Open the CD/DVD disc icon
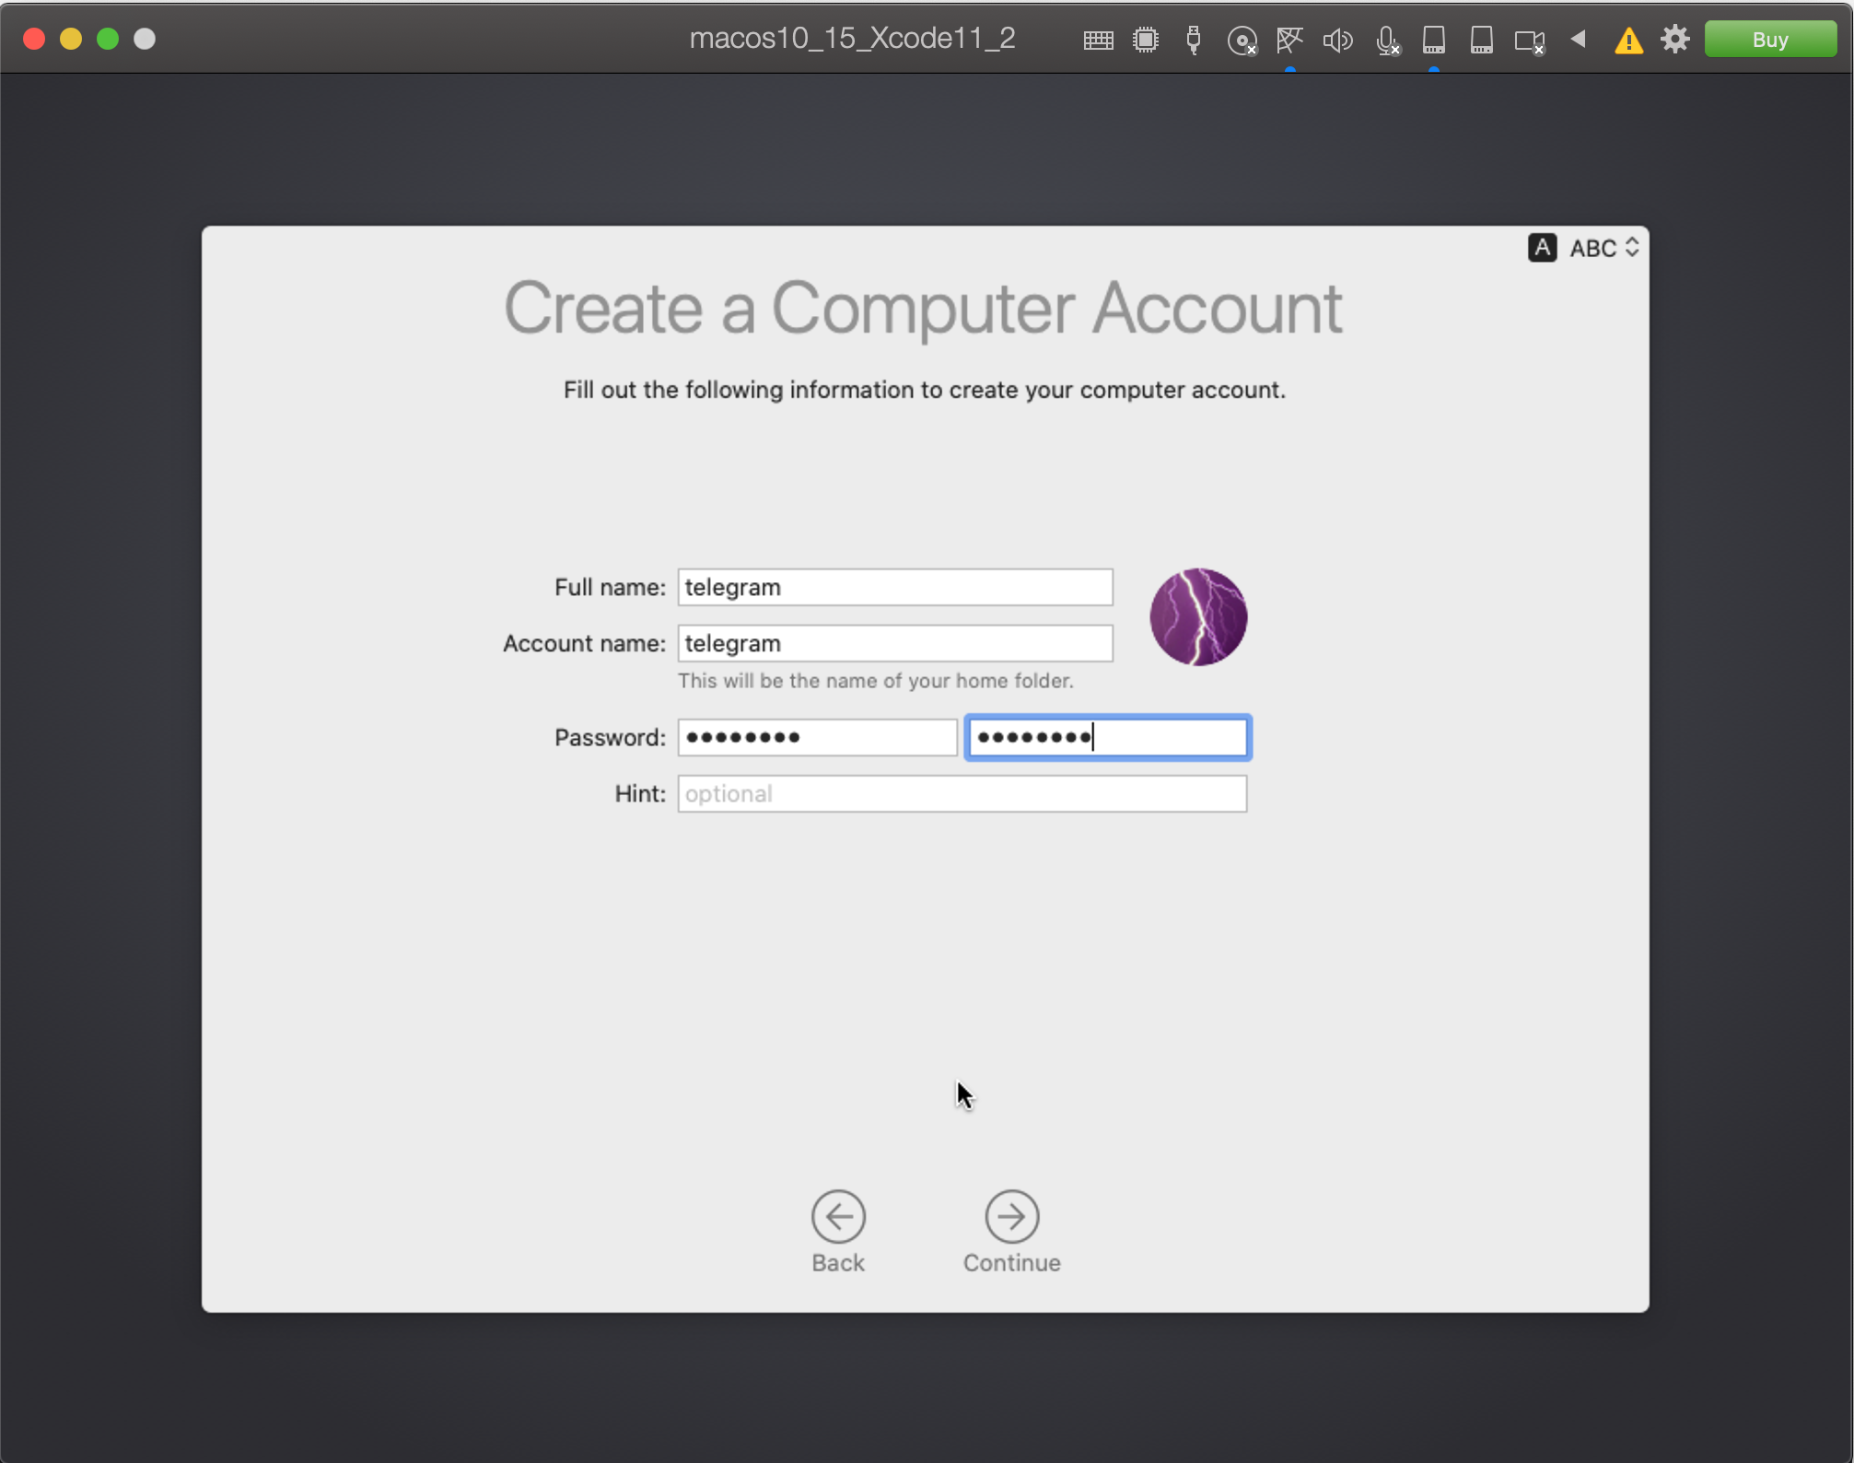Image resolution: width=1854 pixels, height=1463 pixels. [1242, 40]
